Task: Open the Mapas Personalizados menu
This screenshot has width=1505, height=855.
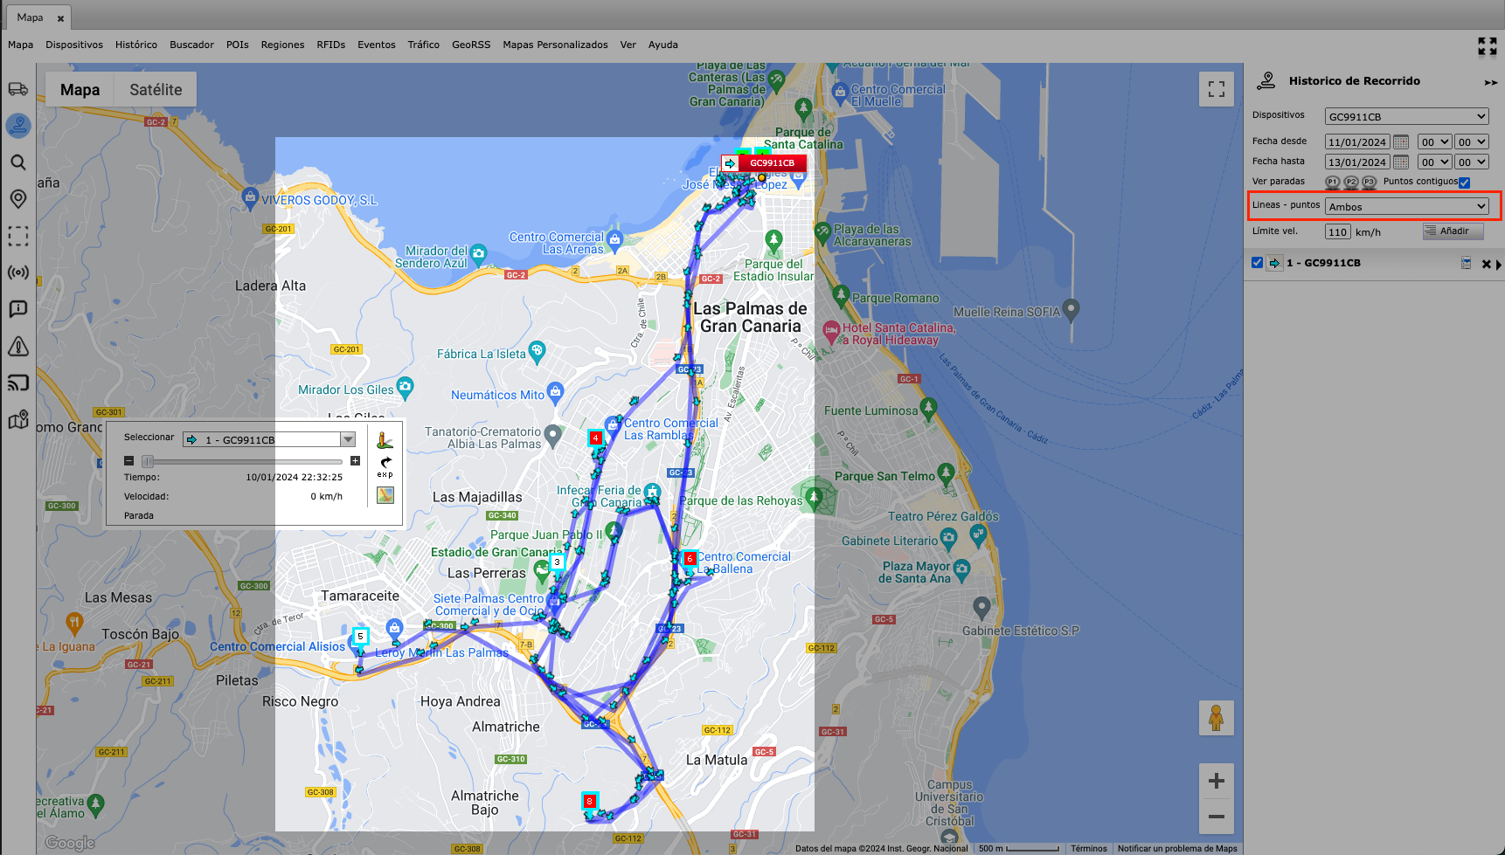Action: (x=555, y=45)
